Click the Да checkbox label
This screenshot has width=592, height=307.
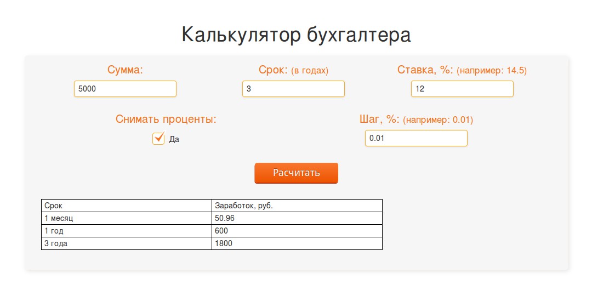[x=174, y=139]
